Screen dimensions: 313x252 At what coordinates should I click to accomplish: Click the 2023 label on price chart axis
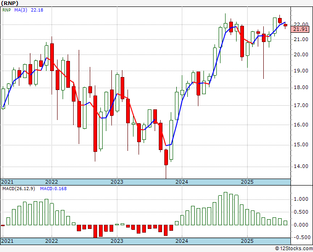(x=117, y=182)
